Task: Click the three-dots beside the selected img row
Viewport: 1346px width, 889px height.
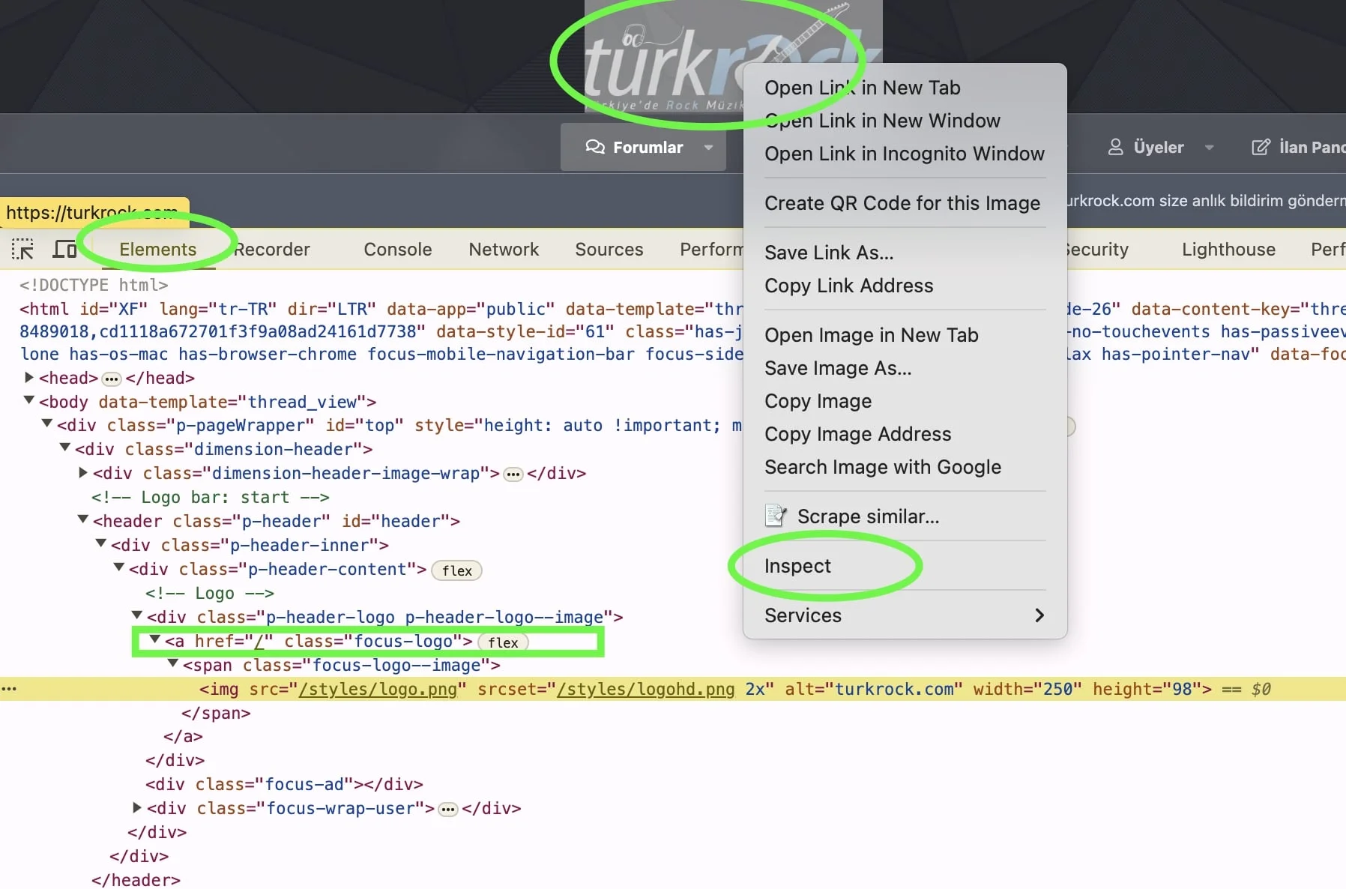Action: click(x=9, y=688)
